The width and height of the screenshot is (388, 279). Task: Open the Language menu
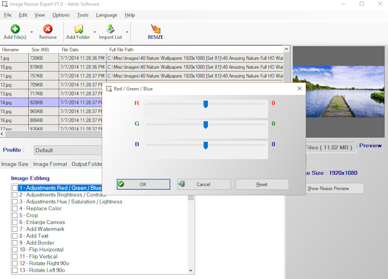click(106, 15)
